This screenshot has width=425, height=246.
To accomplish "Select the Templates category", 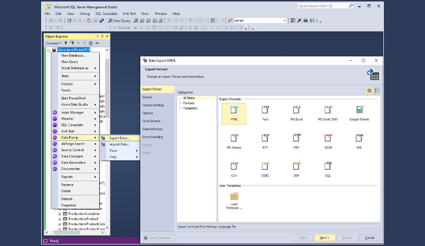I will (190, 108).
